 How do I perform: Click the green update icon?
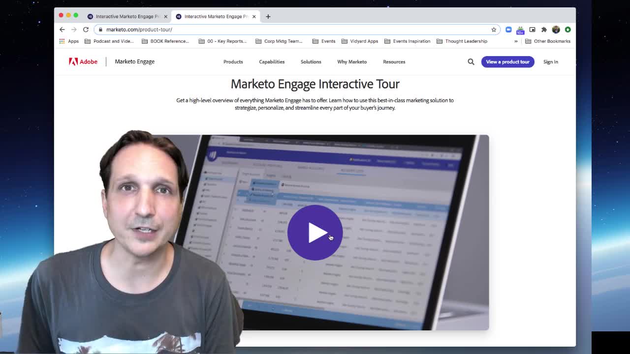point(567,29)
